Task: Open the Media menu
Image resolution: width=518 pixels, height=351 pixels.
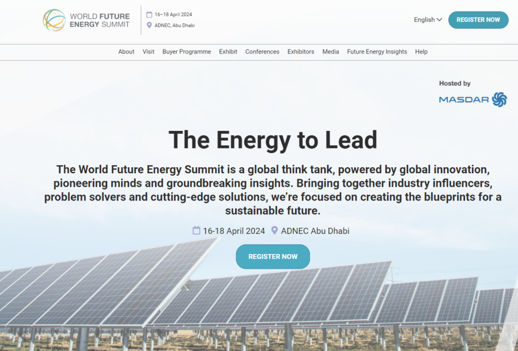Action: point(331,52)
